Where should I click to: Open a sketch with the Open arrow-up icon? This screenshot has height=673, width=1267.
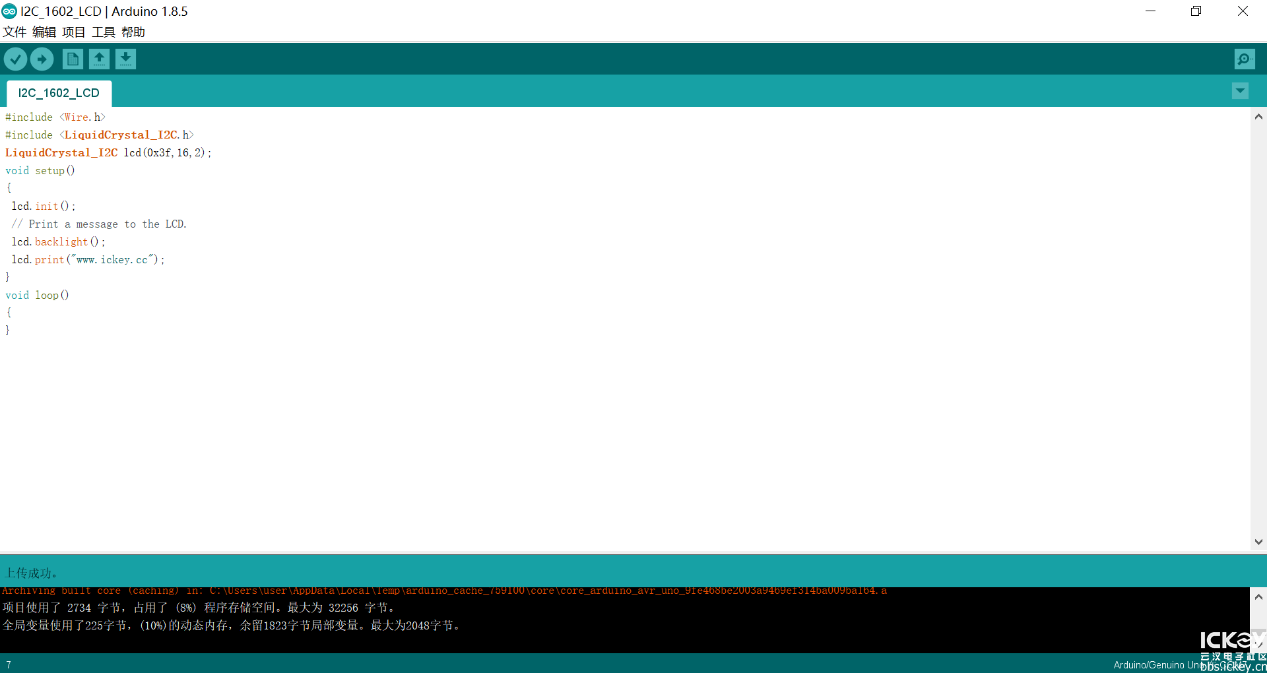point(99,59)
